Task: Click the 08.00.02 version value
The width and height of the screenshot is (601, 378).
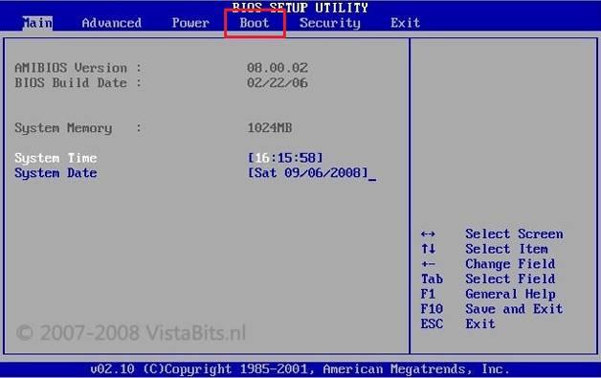Action: pyautogui.click(x=278, y=68)
